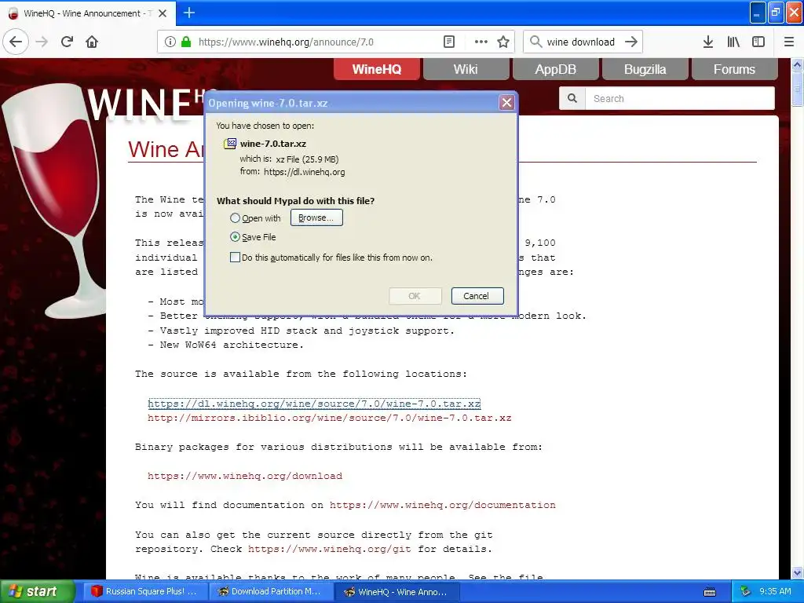Click the WineHQ - Wine Anno... taskbar item
This screenshot has width=804, height=603.
click(x=397, y=592)
